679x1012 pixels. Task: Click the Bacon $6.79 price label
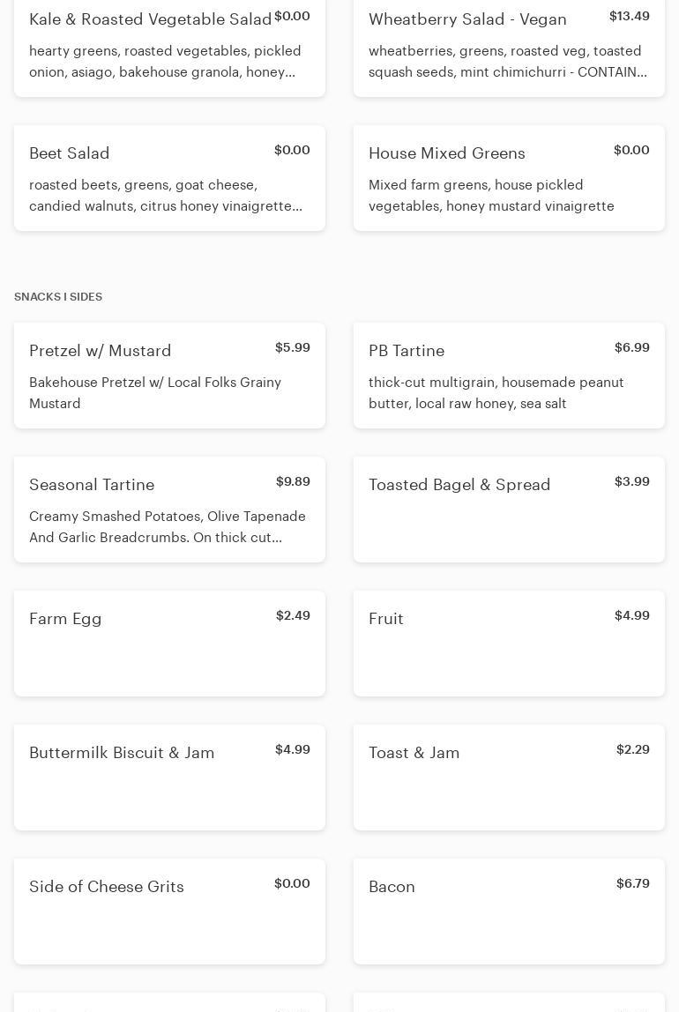(x=633, y=883)
